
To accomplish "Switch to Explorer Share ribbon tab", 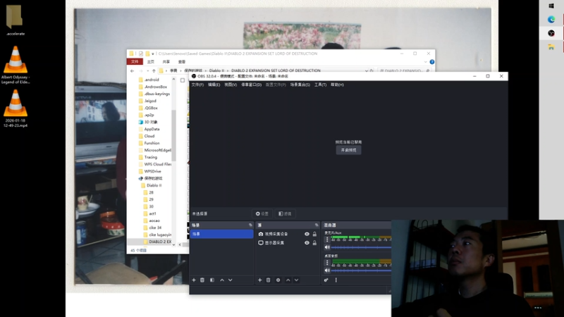I will click(166, 62).
